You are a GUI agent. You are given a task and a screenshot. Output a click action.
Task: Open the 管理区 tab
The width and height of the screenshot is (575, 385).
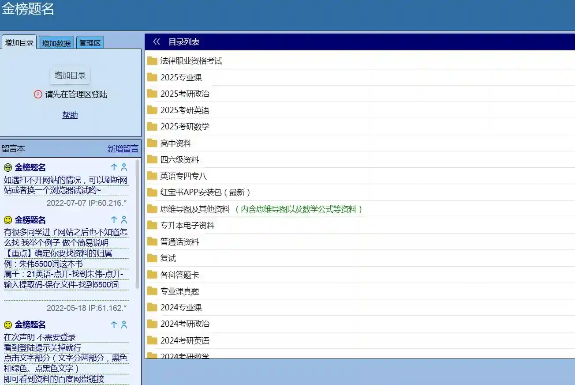tap(90, 43)
